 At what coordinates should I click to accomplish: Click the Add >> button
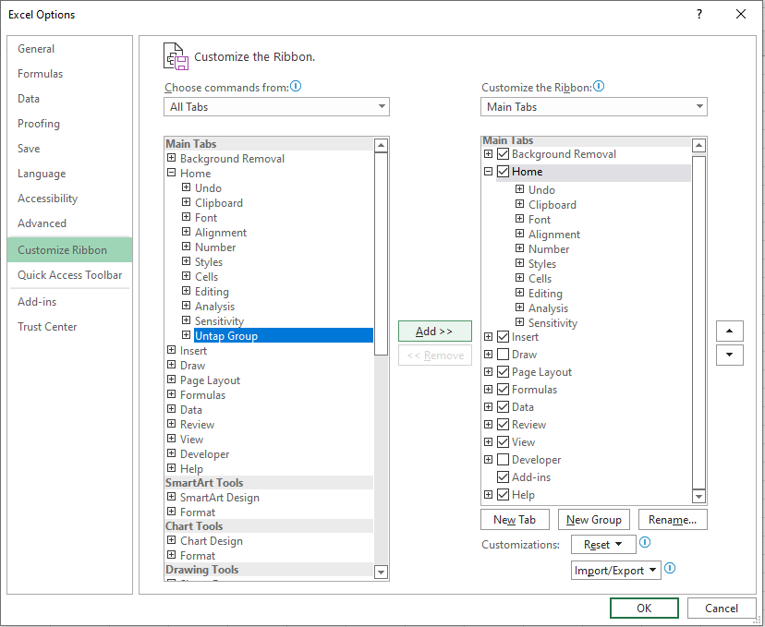pos(435,332)
